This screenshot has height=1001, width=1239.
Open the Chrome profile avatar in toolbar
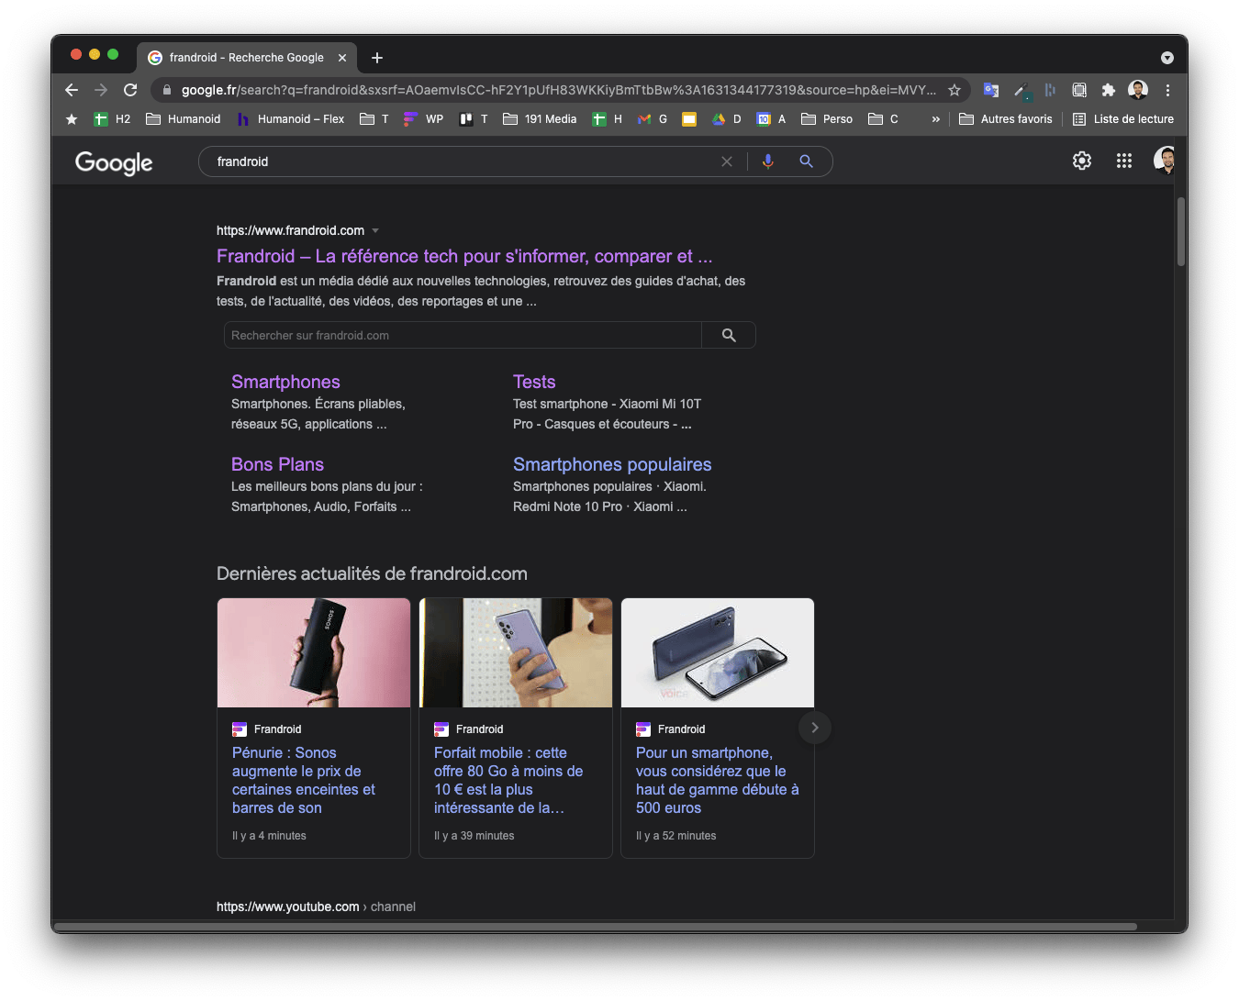[x=1138, y=90]
